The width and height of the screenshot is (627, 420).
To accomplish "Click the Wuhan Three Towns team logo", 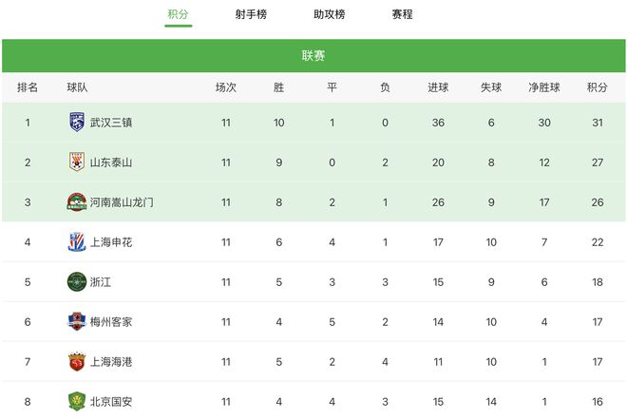I will 77,122.
